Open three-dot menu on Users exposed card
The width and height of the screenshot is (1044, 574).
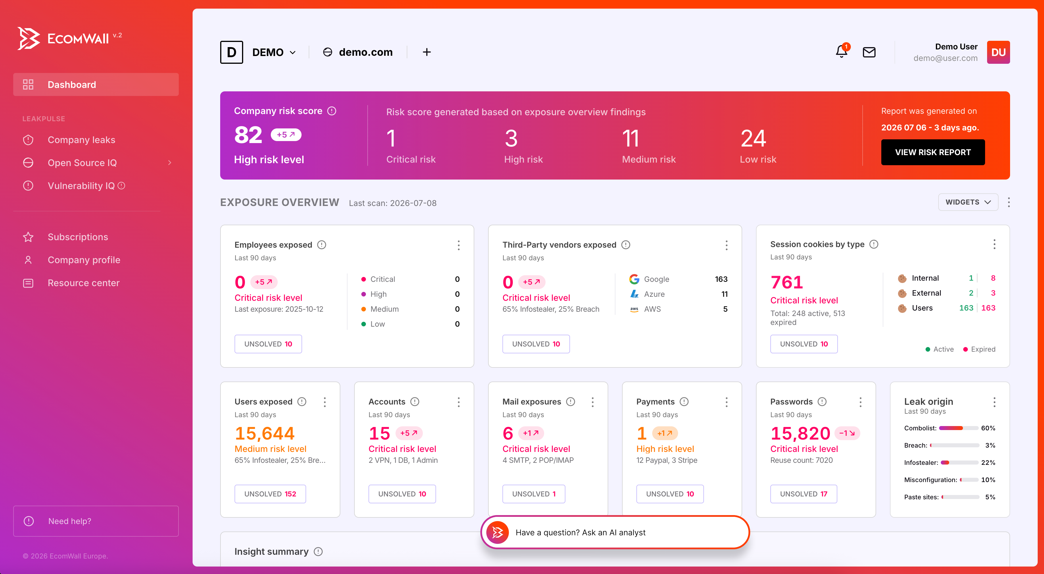(325, 402)
